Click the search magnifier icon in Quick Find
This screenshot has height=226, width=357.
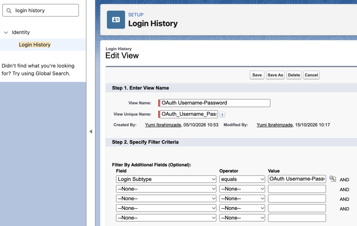point(9,11)
